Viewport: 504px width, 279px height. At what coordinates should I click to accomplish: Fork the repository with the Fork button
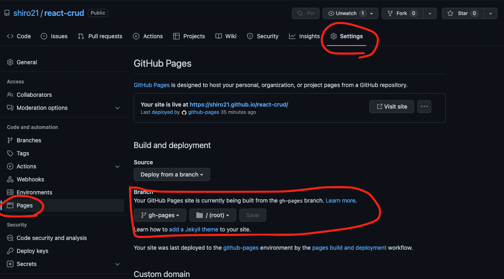click(403, 13)
